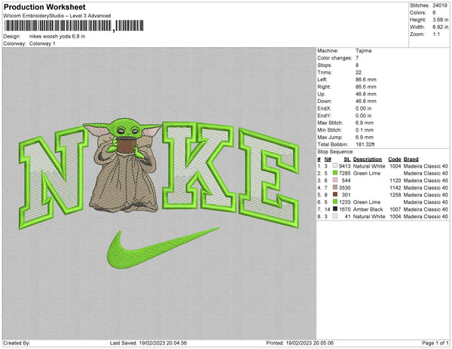Click the code '1142' in stop row 4
The image size is (452, 349).
click(x=395, y=187)
